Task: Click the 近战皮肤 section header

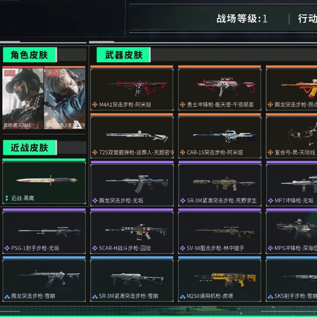Action: point(30,147)
